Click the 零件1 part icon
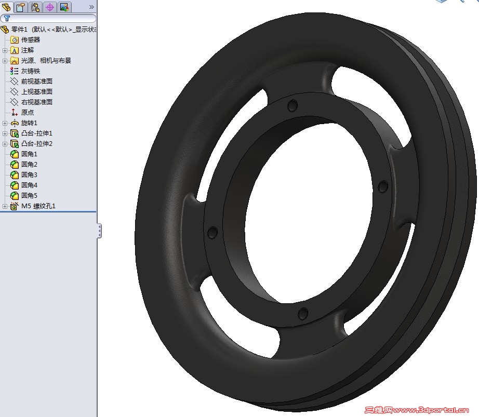Viewport: 479px width, 417px height. (x=5, y=29)
